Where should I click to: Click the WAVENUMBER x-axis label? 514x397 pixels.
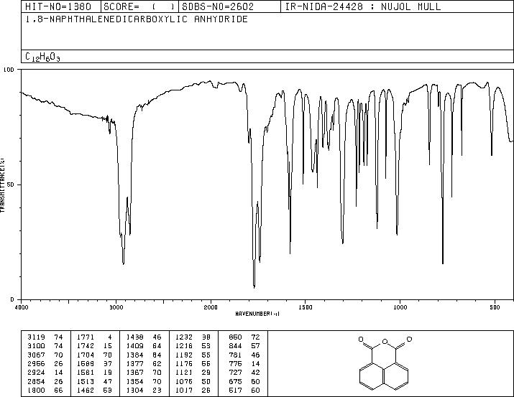tap(257, 314)
